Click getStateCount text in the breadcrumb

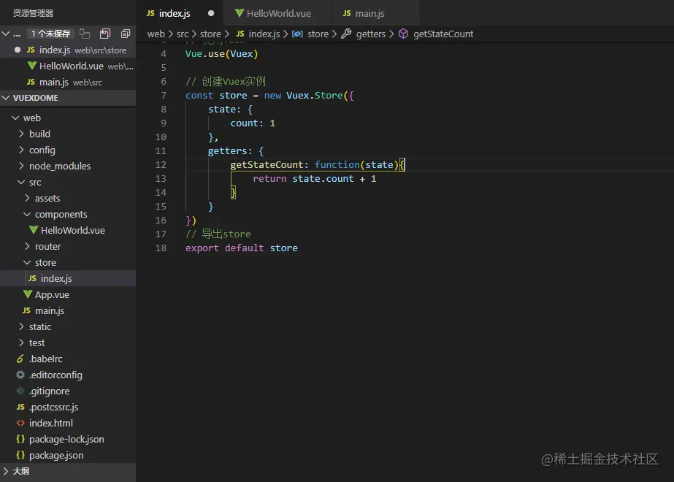click(443, 34)
